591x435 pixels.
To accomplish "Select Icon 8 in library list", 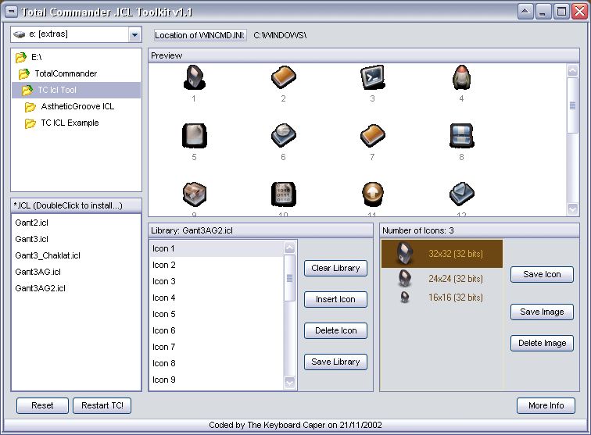I will coord(217,363).
